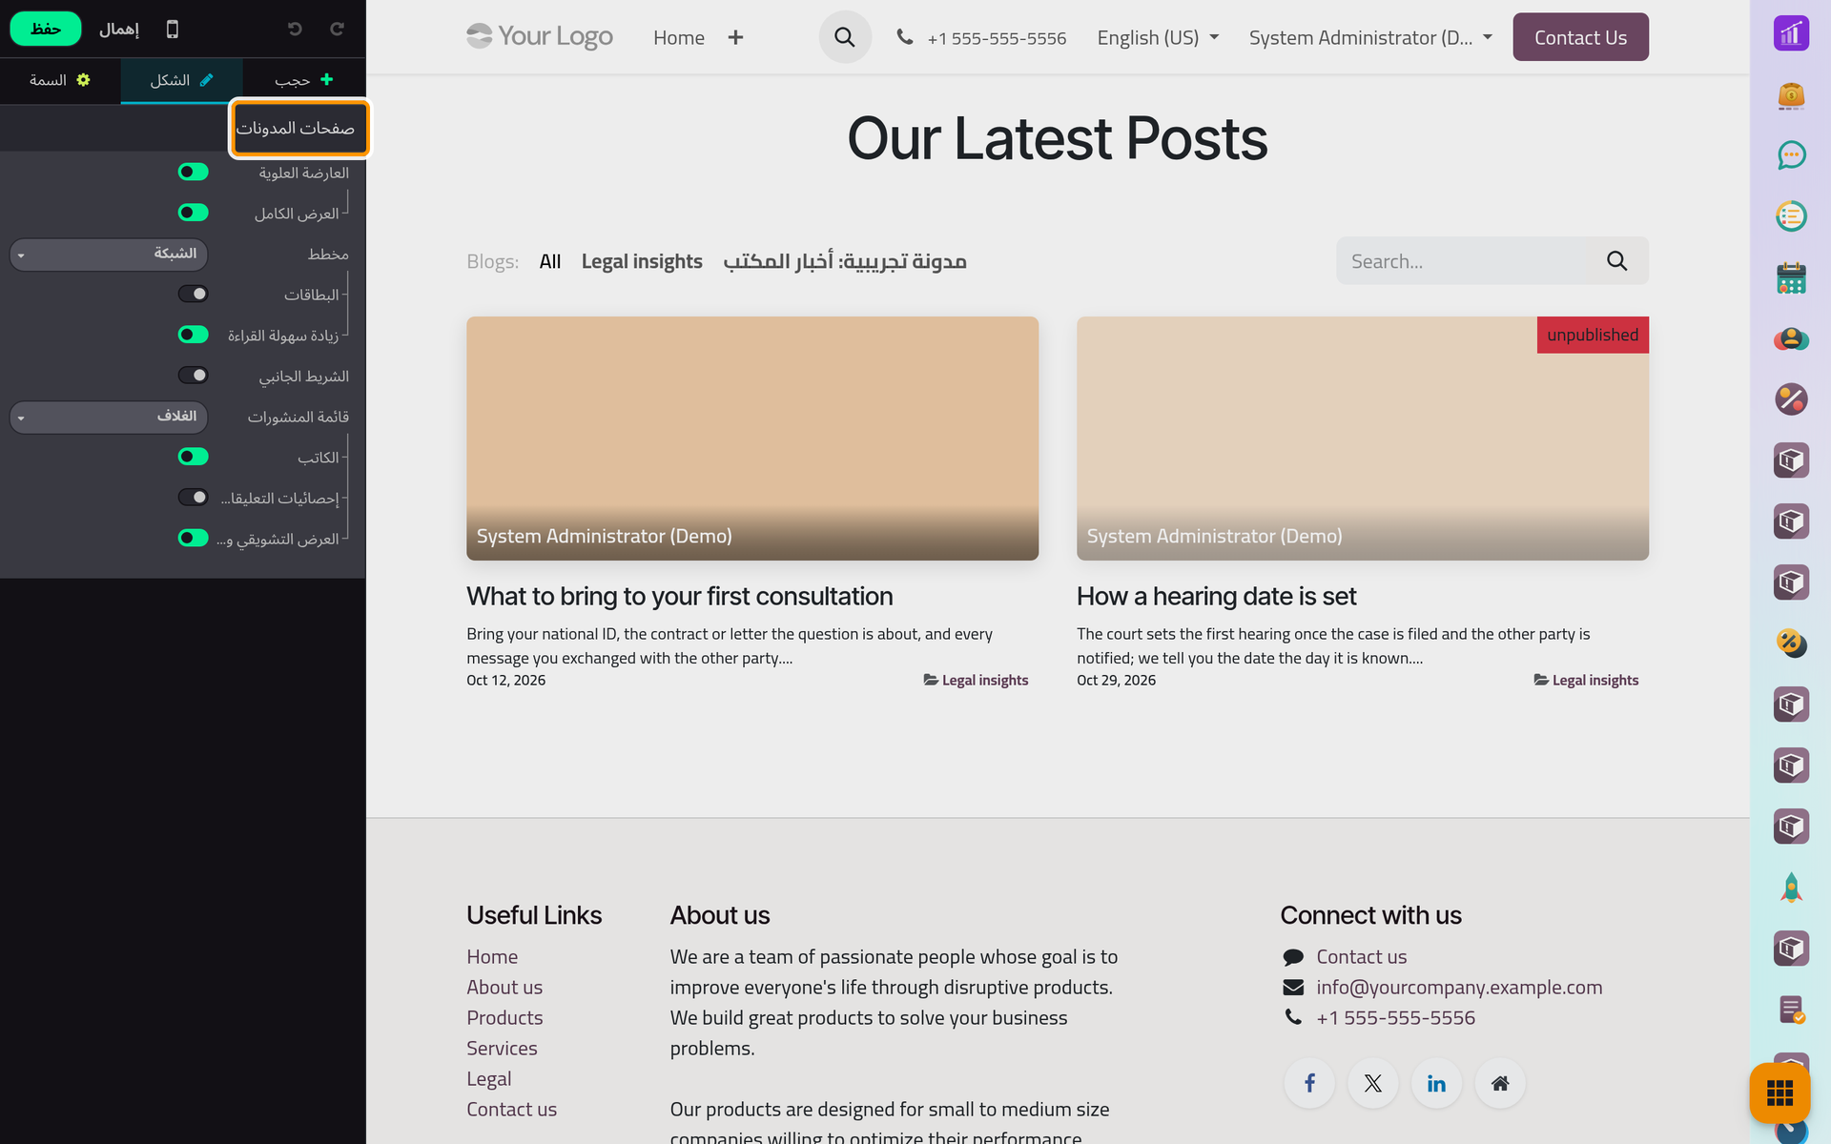Open the document with checkmark app icon
This screenshot has height=1144, width=1831.
1791,1010
